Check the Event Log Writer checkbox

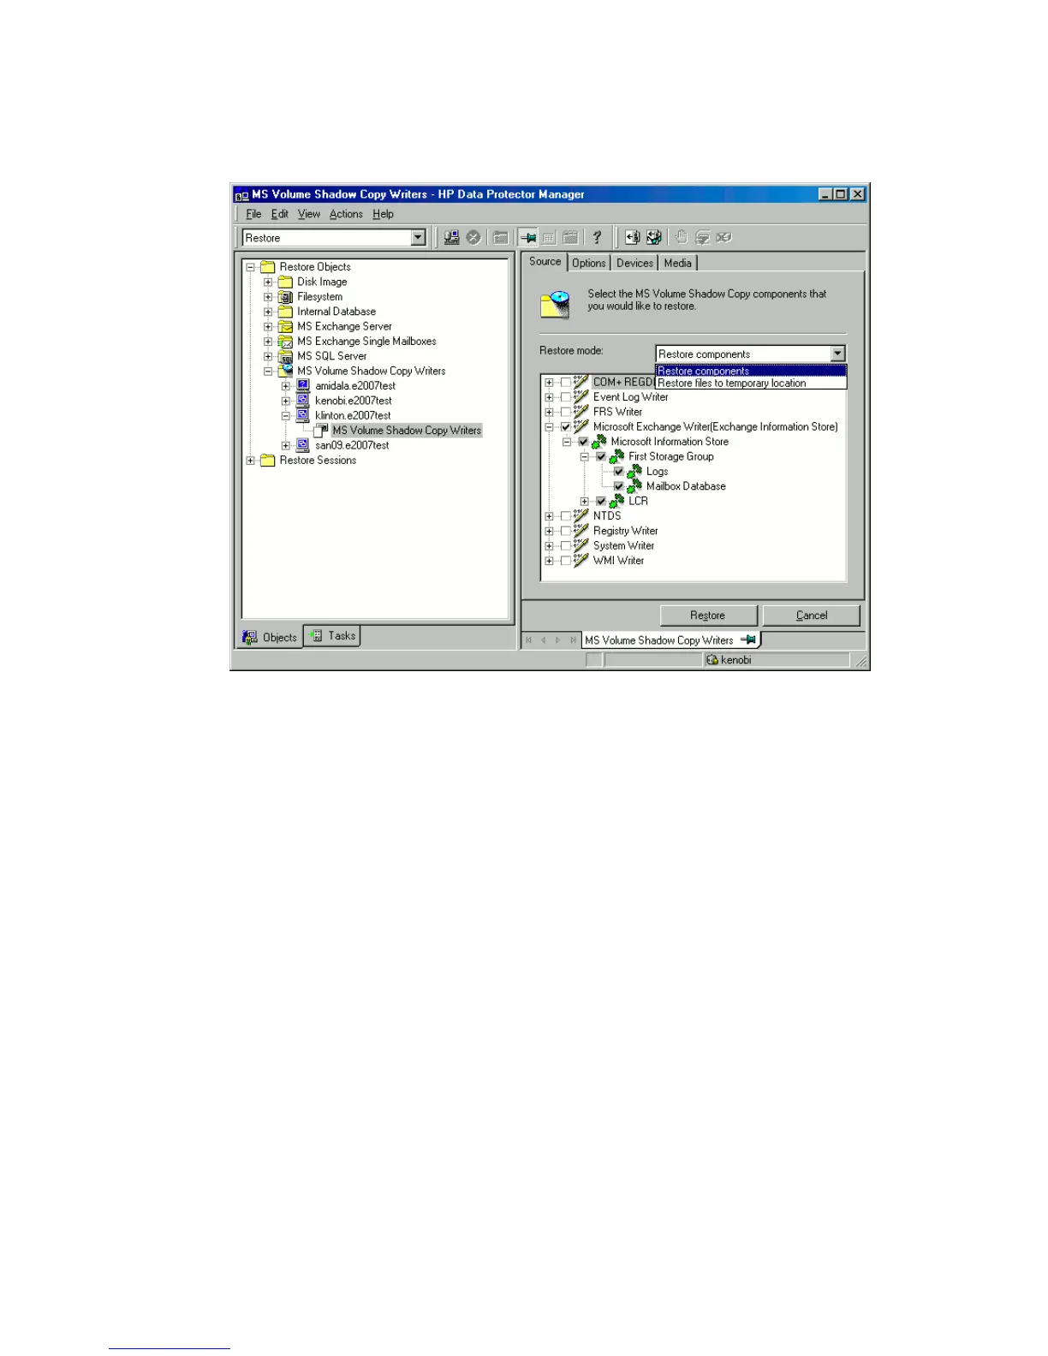tap(566, 397)
